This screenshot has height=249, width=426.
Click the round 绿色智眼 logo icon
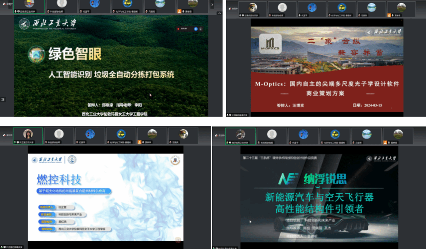pos(36,54)
